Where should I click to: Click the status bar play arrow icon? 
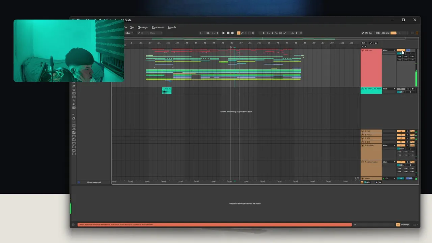(355, 224)
